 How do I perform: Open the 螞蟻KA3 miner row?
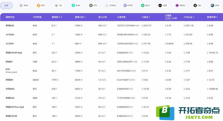tap(111, 98)
